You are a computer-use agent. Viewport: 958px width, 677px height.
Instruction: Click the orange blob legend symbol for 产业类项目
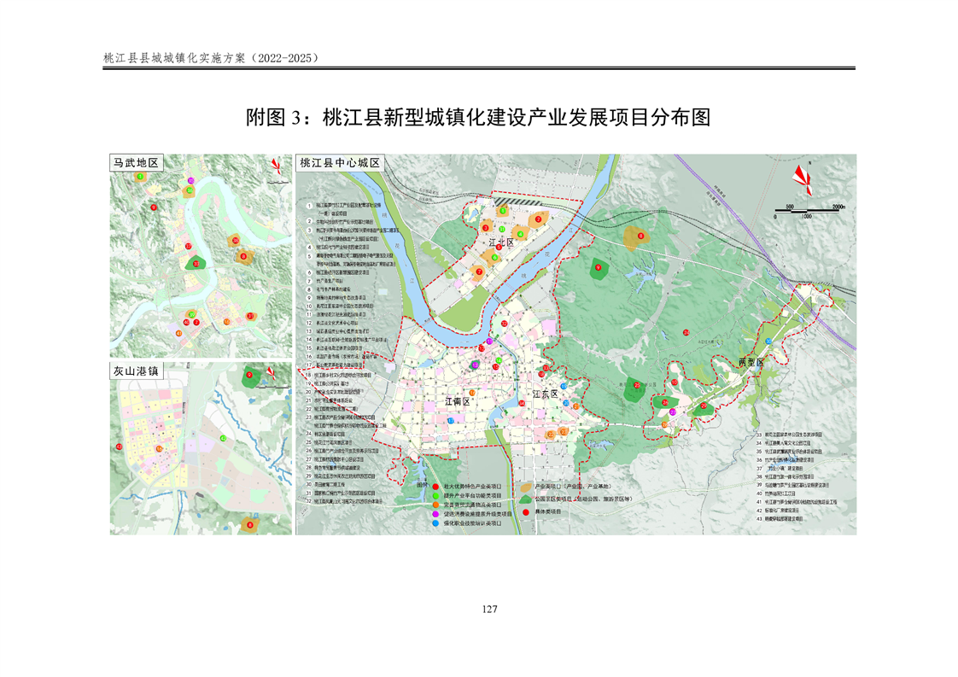point(525,487)
